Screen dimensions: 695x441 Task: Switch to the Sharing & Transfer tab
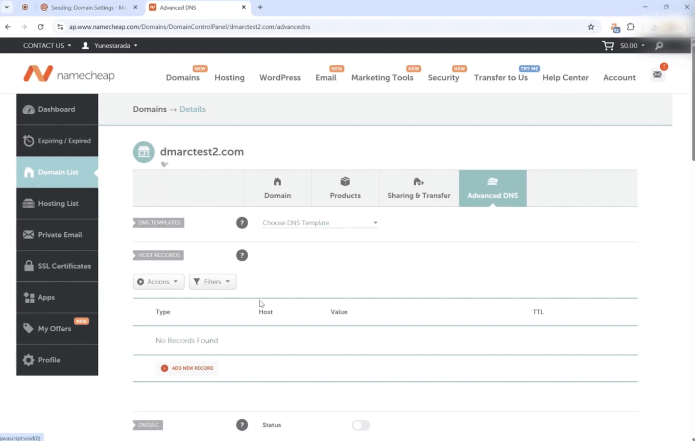point(419,188)
